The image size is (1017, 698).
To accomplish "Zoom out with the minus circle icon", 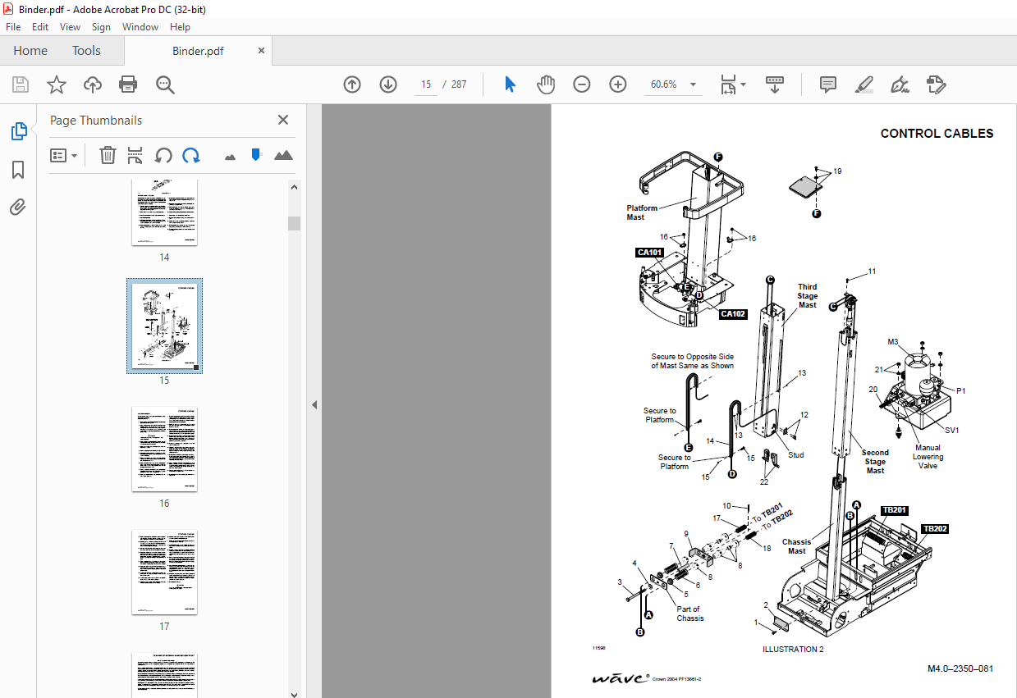I will [x=582, y=84].
